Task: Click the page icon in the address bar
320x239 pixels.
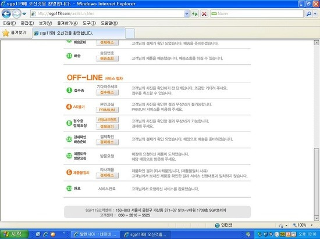Action: (x=34, y=14)
